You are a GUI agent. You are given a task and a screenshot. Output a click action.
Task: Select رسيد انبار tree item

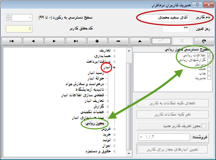(96, 73)
